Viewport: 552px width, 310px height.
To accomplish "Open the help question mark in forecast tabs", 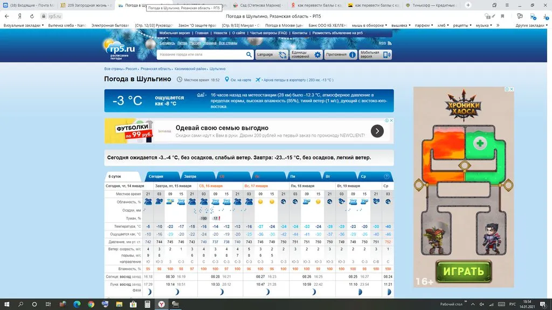I will pyautogui.click(x=387, y=177).
